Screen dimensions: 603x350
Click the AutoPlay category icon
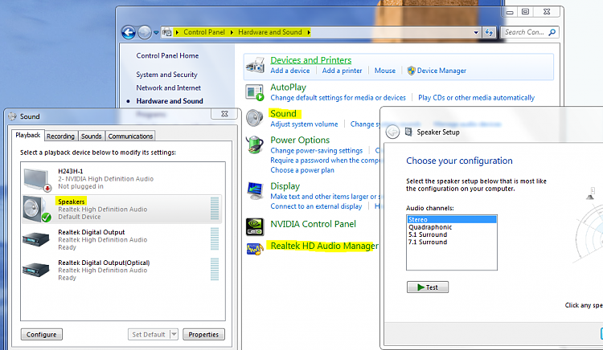pos(255,92)
